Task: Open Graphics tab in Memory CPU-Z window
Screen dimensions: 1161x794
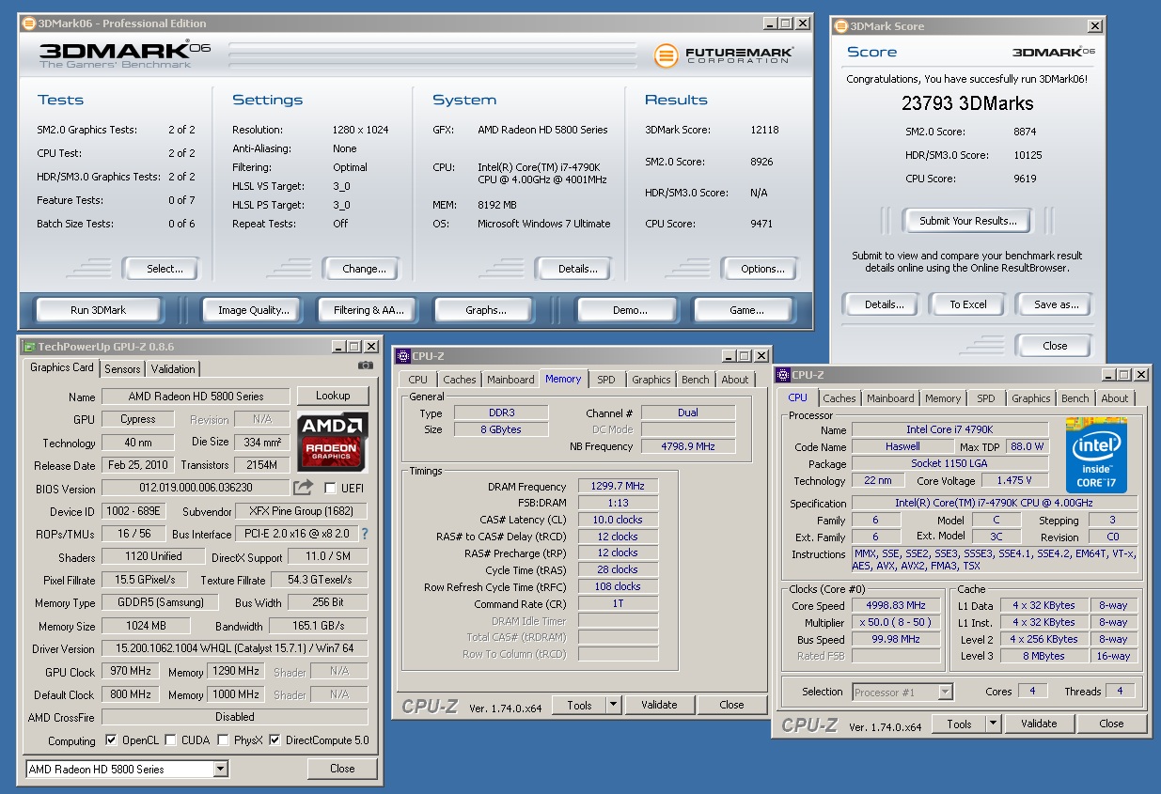Action: click(651, 380)
